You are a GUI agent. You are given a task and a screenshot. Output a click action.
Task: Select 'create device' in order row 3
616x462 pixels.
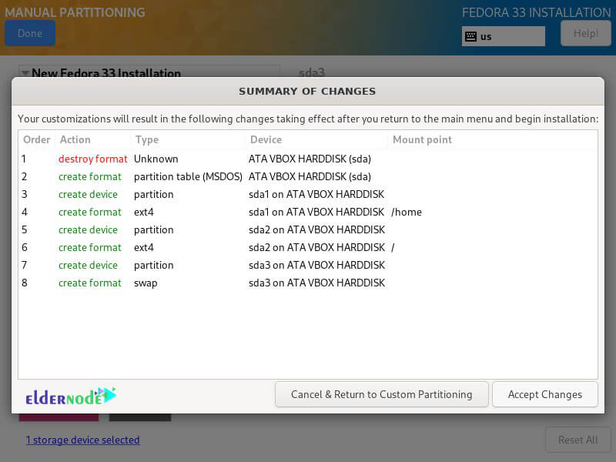tap(88, 195)
